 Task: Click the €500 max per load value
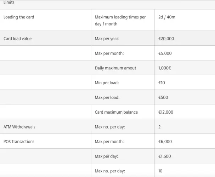(163, 97)
